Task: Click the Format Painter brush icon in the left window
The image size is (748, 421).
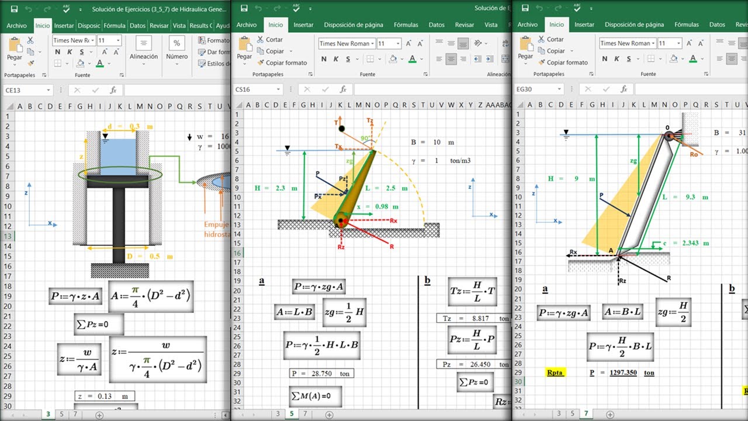Action: [x=31, y=63]
